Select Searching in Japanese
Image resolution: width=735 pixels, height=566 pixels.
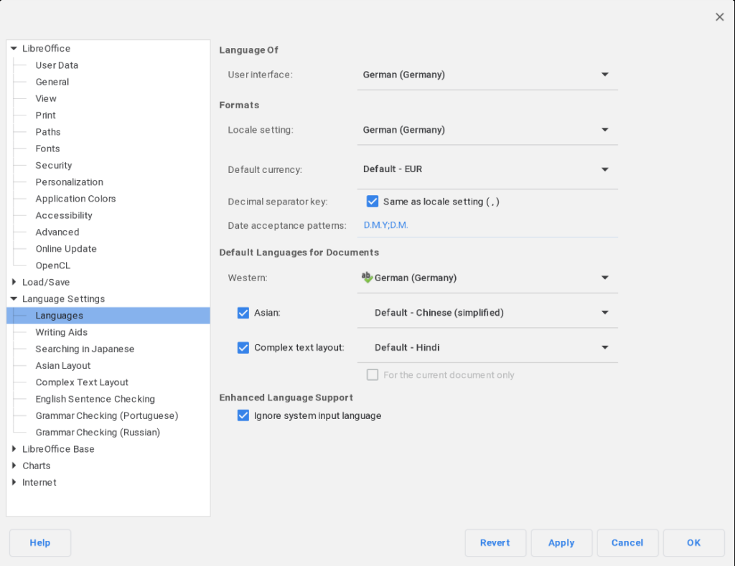click(x=85, y=349)
